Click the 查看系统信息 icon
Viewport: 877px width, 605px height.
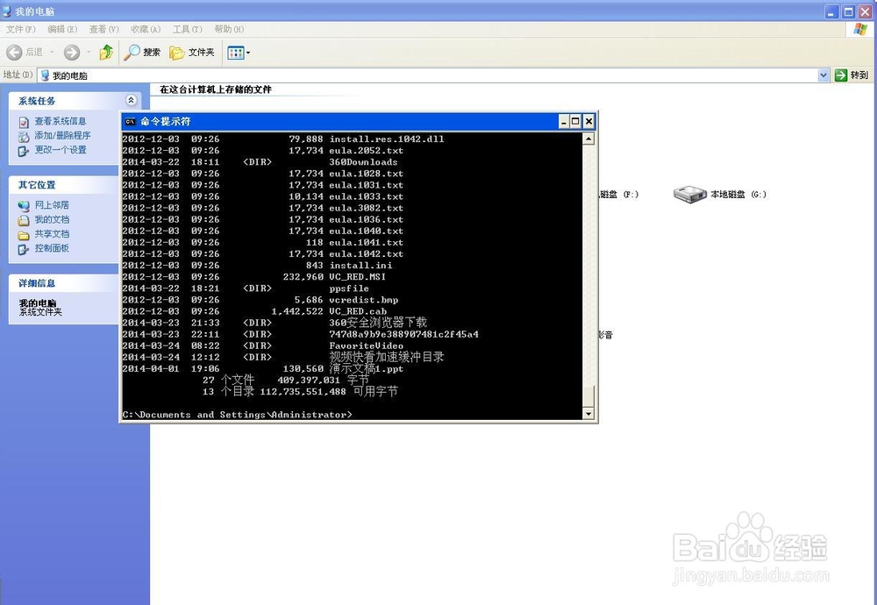[24, 122]
